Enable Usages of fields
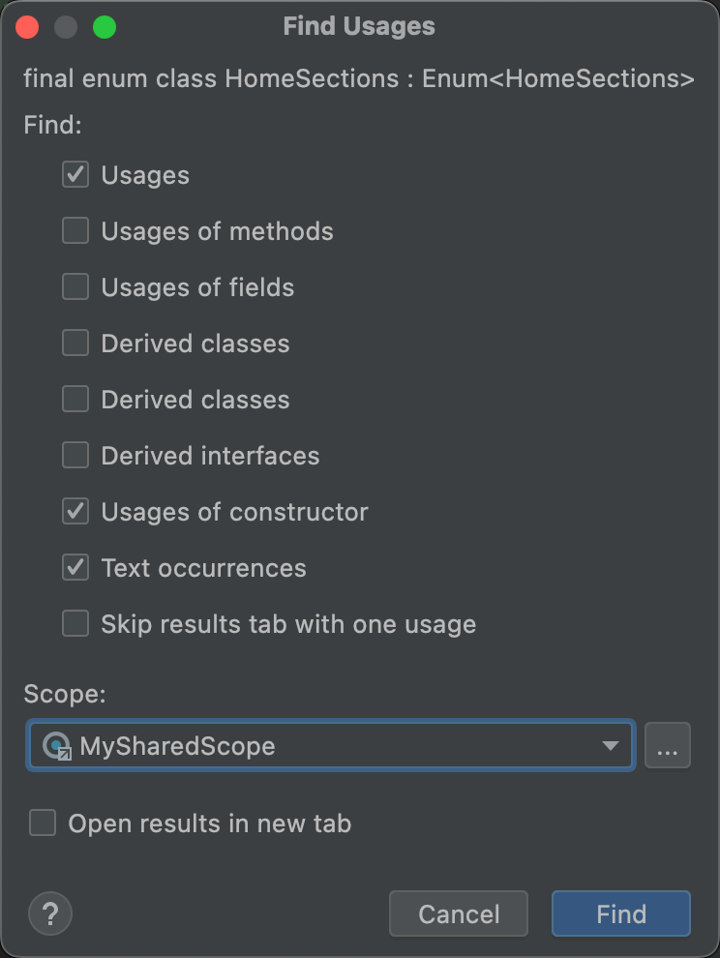The height and width of the screenshot is (958, 720). (75, 286)
